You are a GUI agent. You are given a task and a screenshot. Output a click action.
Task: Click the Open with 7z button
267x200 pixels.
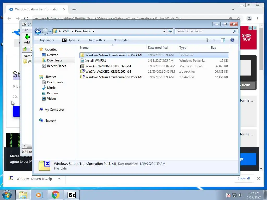tap(69, 40)
